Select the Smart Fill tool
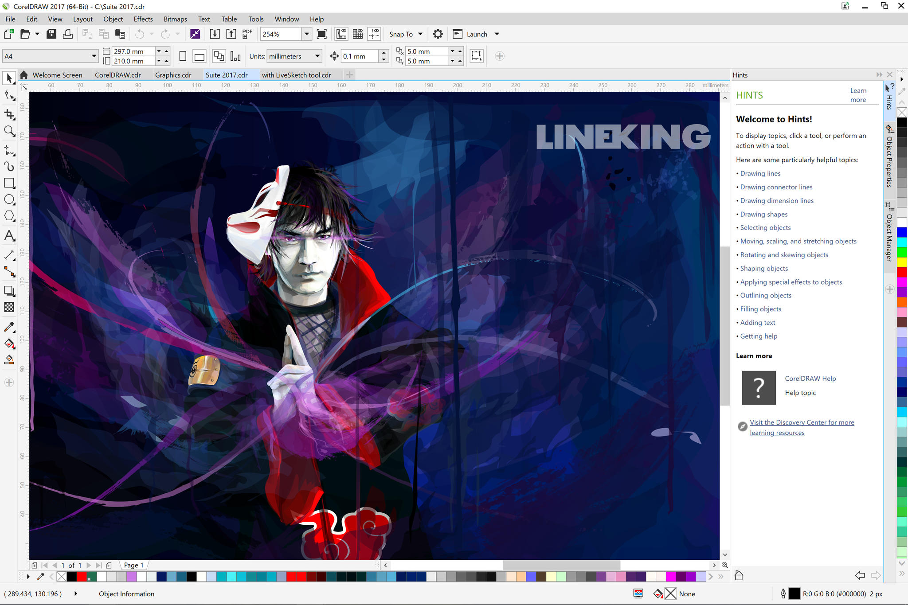This screenshot has width=908, height=605. click(9, 359)
